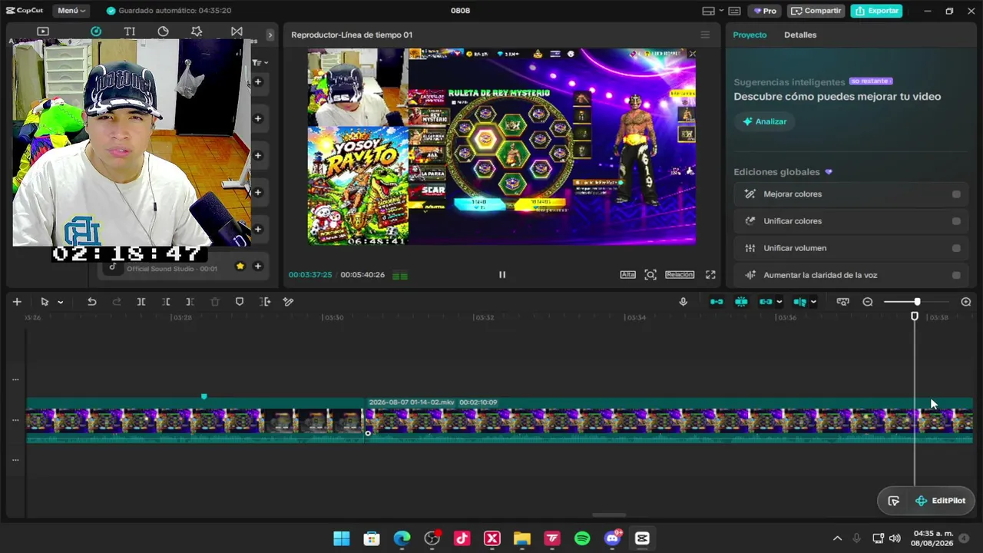Click the Pro button
The image size is (983, 553).
click(765, 11)
